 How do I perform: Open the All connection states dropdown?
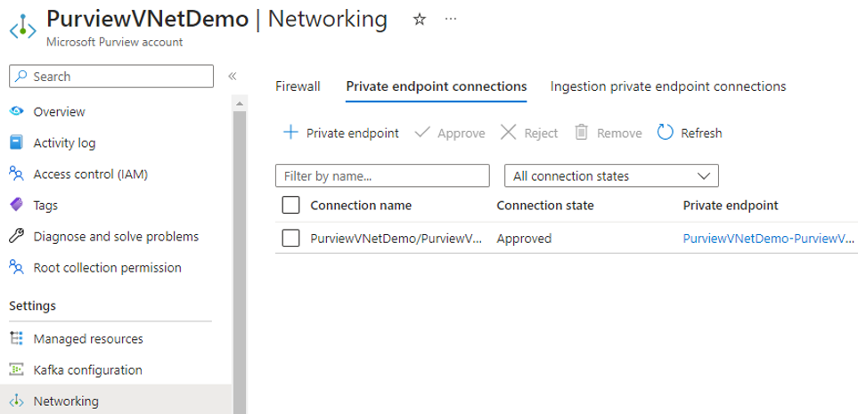[x=611, y=175]
